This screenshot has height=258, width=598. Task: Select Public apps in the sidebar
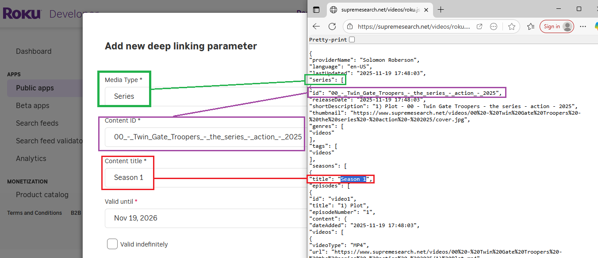click(35, 88)
